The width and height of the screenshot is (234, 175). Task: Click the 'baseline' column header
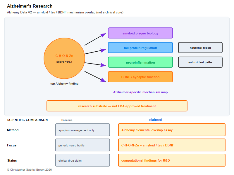(x=67, y=120)
